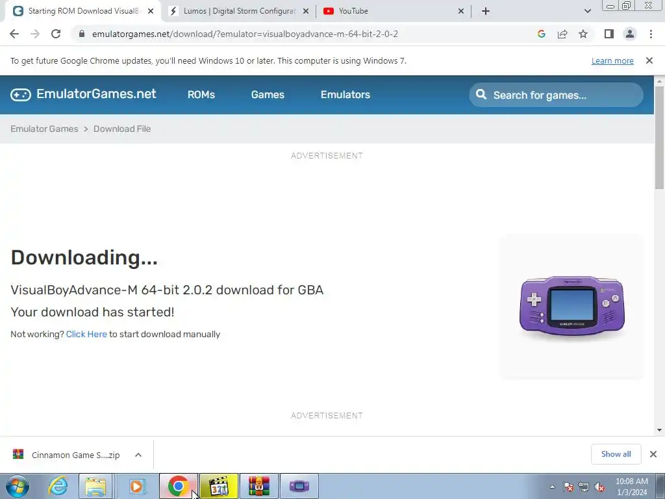Viewport: 665px width, 499px height.
Task: Click the Search for games field
Action: point(556,95)
